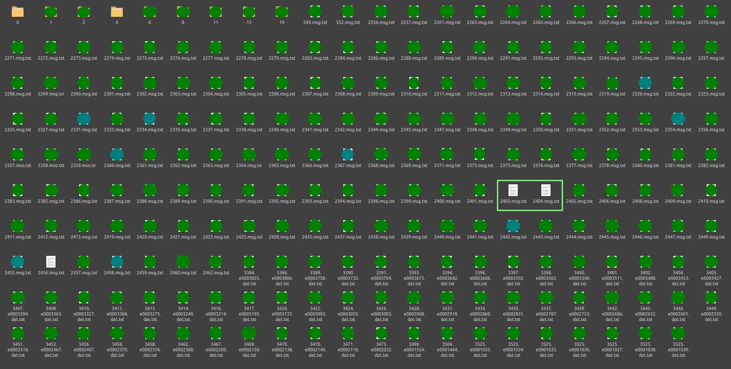Select the teal 2458.msg.txt file

point(117,262)
